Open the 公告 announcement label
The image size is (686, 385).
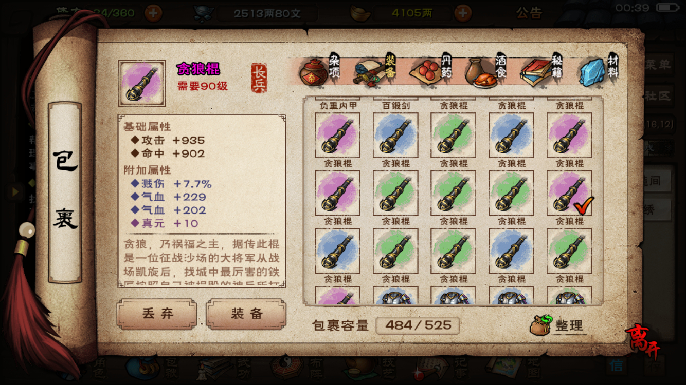(x=530, y=12)
